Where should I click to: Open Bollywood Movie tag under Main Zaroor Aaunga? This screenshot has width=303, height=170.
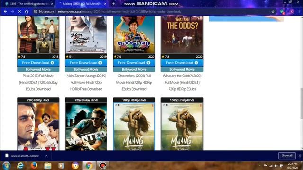[86, 69]
